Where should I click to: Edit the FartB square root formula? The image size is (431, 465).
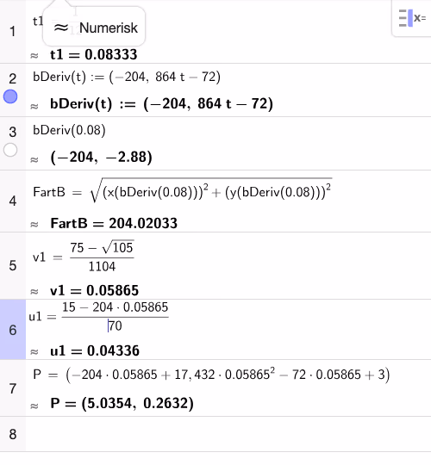tap(183, 191)
